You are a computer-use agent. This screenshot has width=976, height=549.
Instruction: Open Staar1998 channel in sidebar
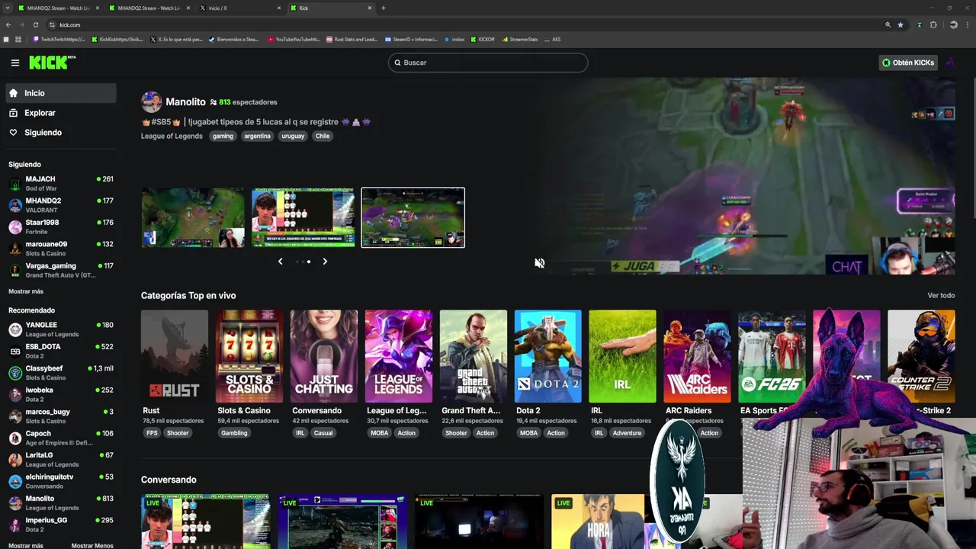click(61, 226)
